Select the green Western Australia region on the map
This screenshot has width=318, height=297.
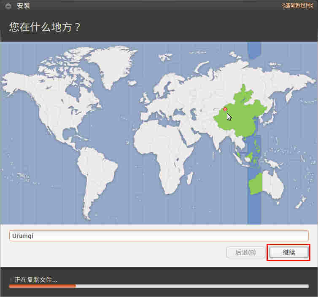coord(256,184)
